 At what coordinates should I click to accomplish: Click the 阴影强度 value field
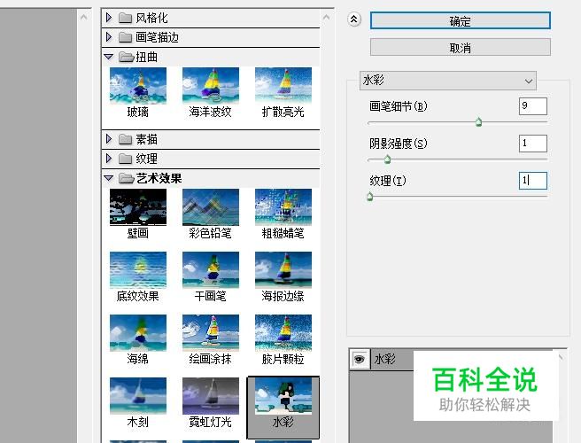tap(533, 144)
